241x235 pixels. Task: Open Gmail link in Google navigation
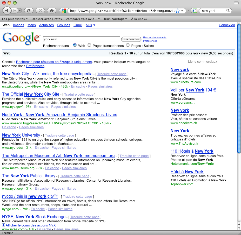(78, 25)
